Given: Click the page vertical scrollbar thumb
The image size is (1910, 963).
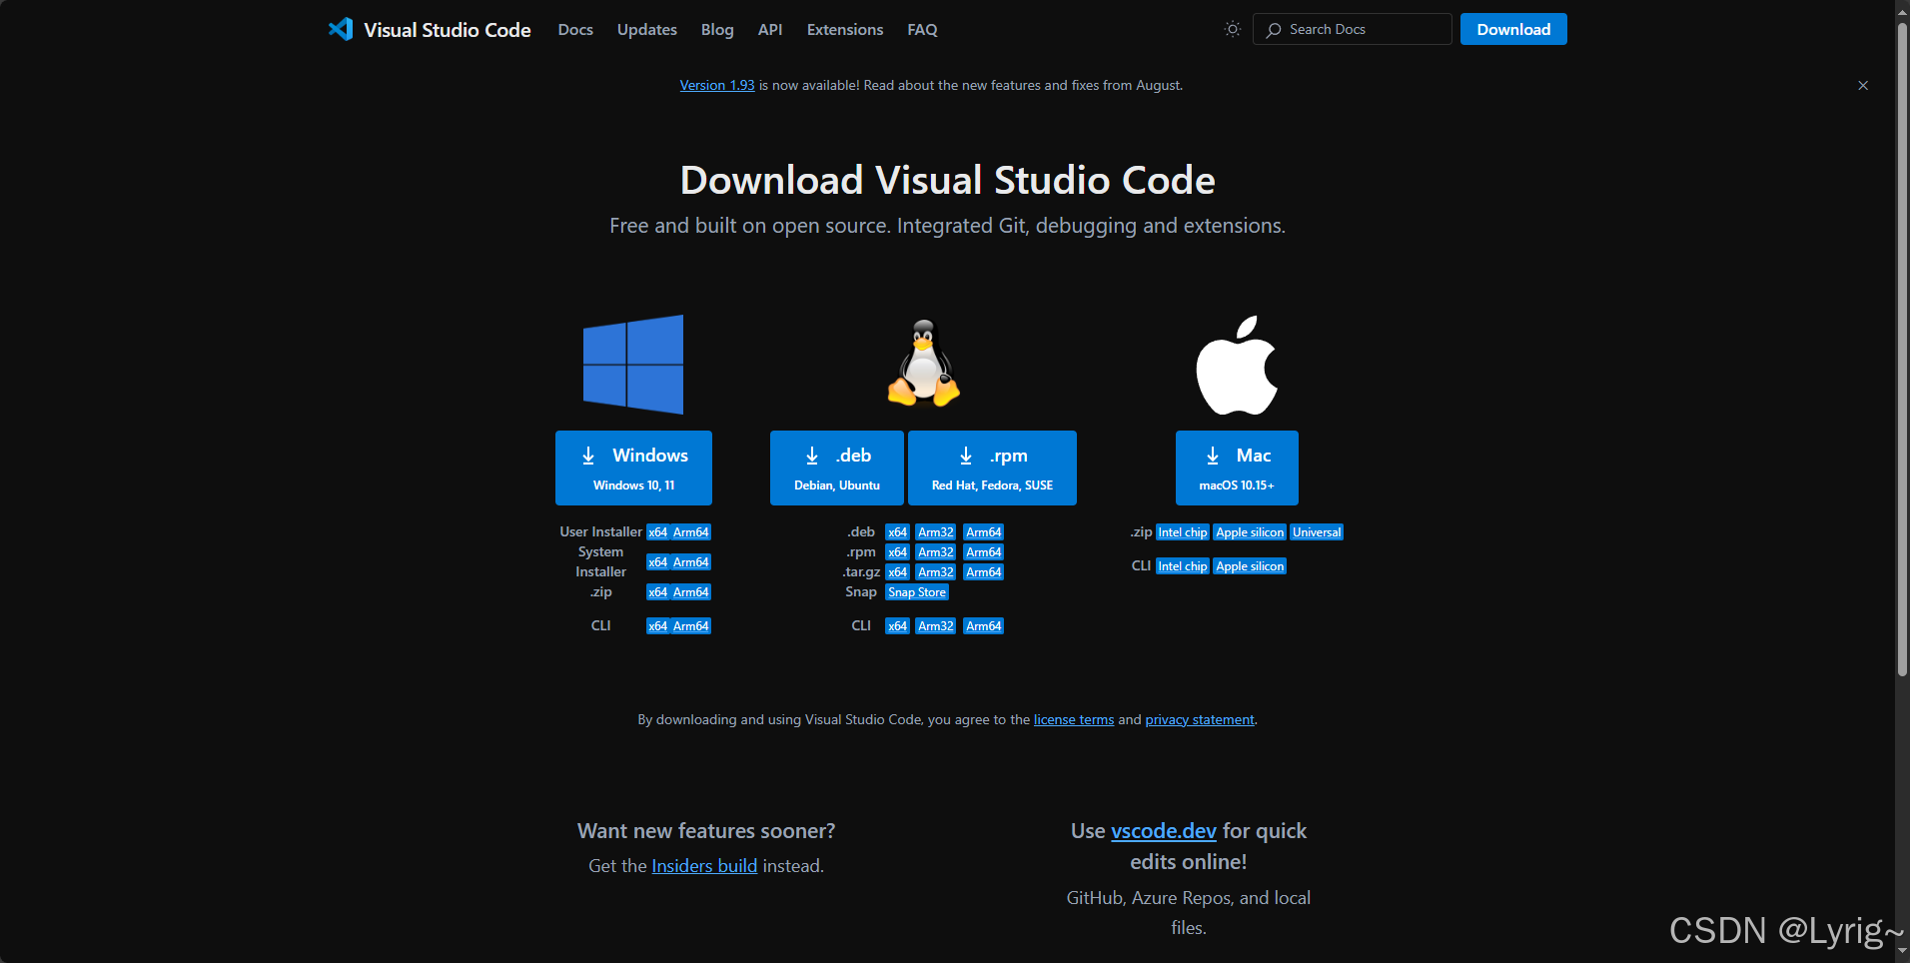Looking at the screenshot, I should point(1902,350).
